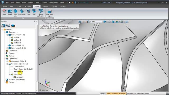Open dropdown arrow beside shaded cube icon
This screenshot has height=95, width=169.
pos(107,22)
